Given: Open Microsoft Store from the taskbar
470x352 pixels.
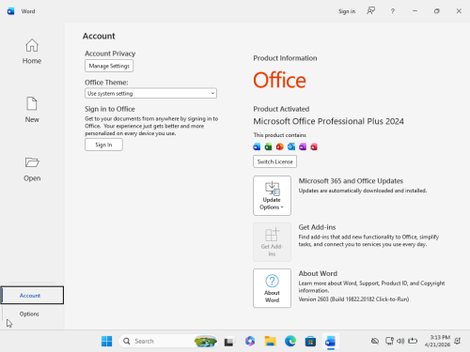Looking at the screenshot, I should [310, 341].
